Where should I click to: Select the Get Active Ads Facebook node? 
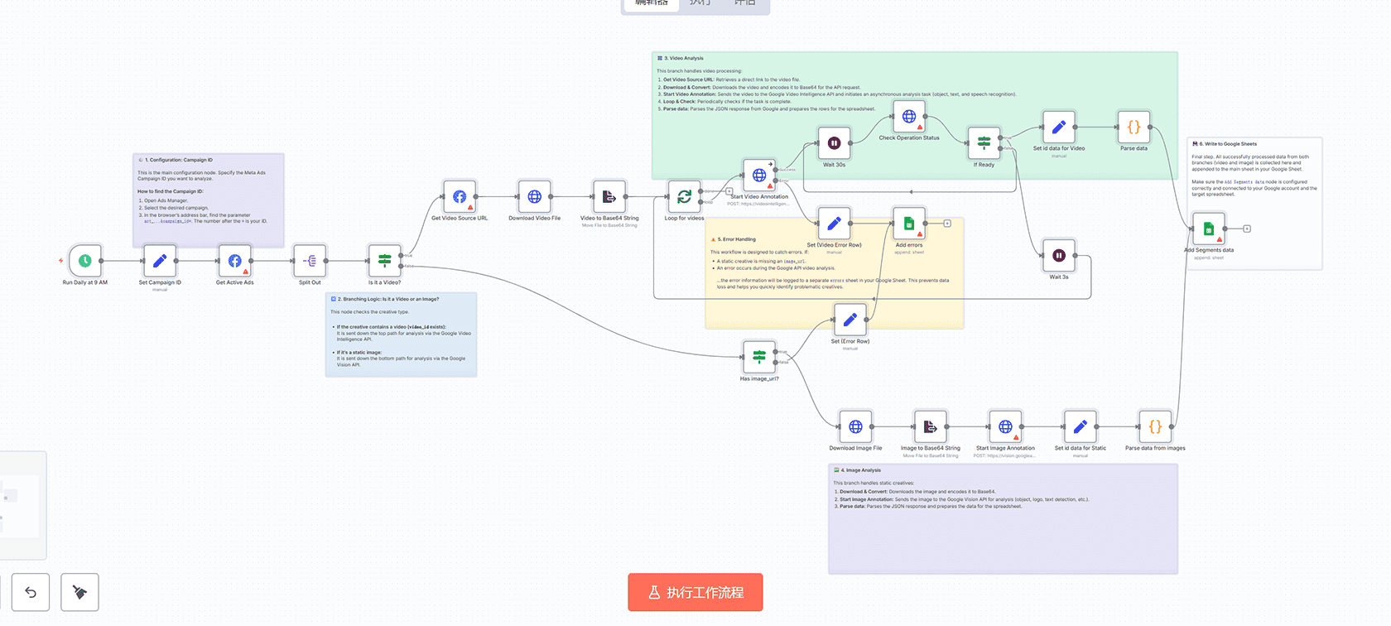click(x=235, y=261)
